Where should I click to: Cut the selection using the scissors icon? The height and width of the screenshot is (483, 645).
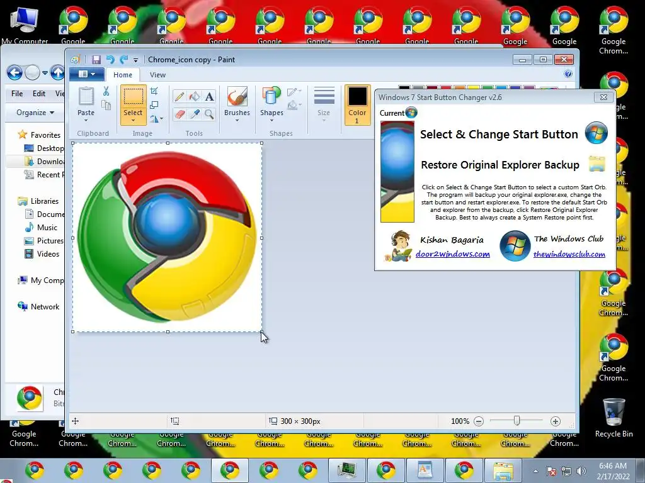[106, 91]
